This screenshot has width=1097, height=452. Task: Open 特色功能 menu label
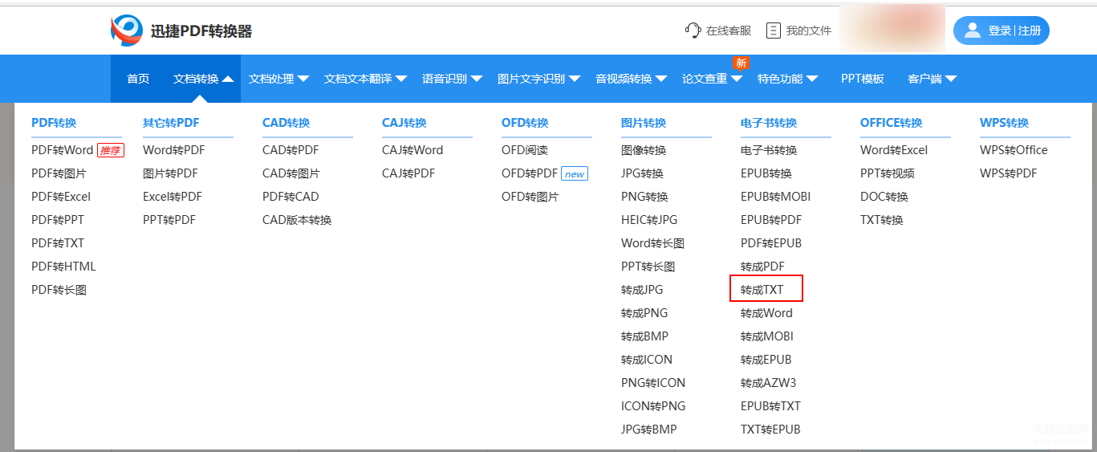780,79
